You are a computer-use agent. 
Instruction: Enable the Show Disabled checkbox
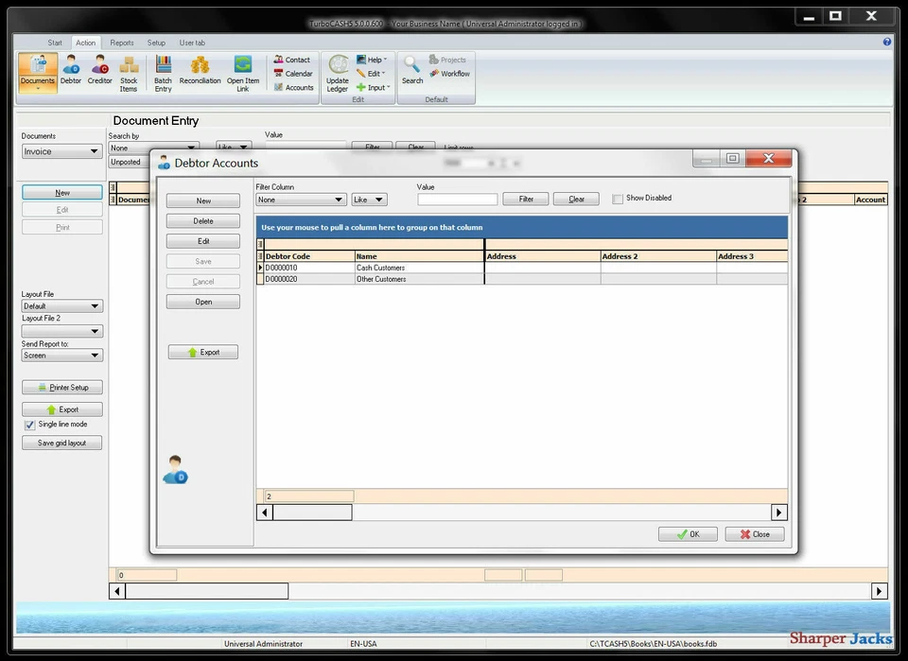[618, 198]
